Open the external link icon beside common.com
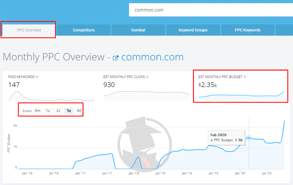Viewport: 293px width, 185px height. (x=116, y=58)
